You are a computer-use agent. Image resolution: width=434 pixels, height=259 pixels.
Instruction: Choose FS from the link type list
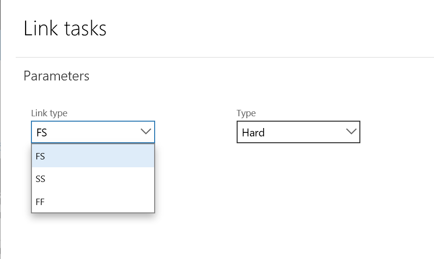93,156
